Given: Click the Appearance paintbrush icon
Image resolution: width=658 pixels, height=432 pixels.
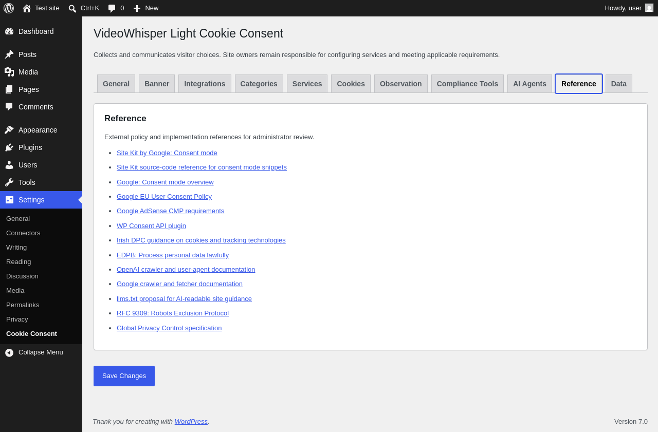Looking at the screenshot, I should click(x=9, y=130).
